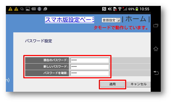Click the パスワード設定 heading

tap(39, 41)
